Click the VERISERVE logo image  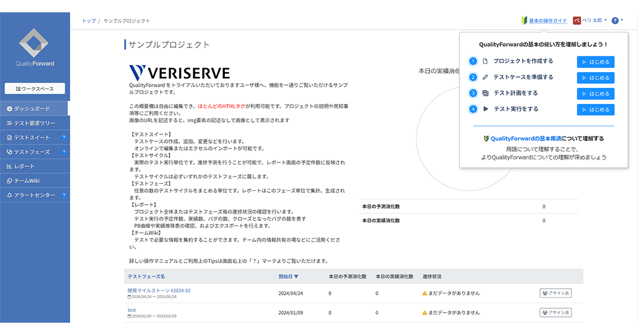pos(180,73)
